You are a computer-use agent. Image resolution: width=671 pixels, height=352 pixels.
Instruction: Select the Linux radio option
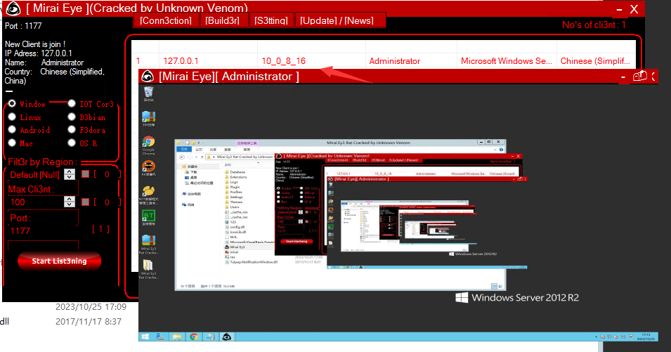[x=12, y=117]
